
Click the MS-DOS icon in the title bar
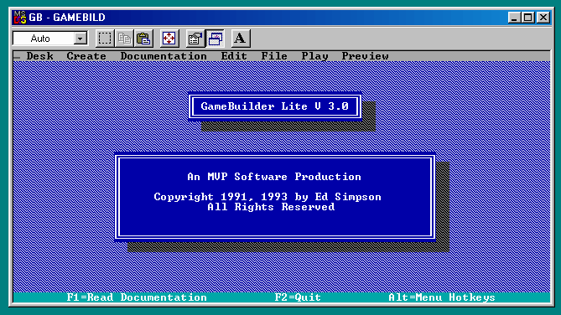coord(19,17)
